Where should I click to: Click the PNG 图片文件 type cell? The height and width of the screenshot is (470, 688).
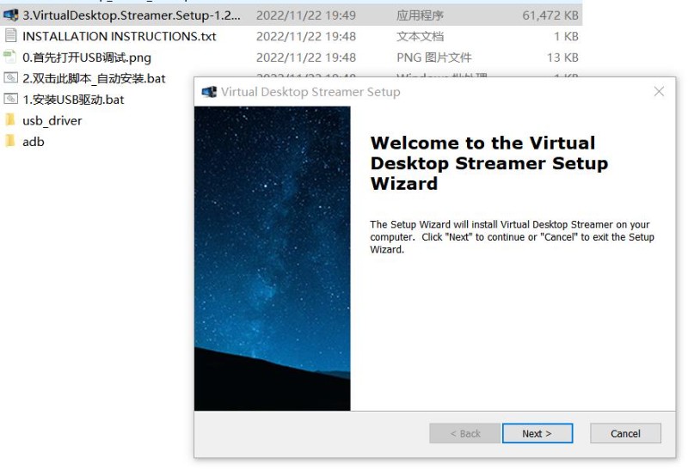pyautogui.click(x=434, y=58)
